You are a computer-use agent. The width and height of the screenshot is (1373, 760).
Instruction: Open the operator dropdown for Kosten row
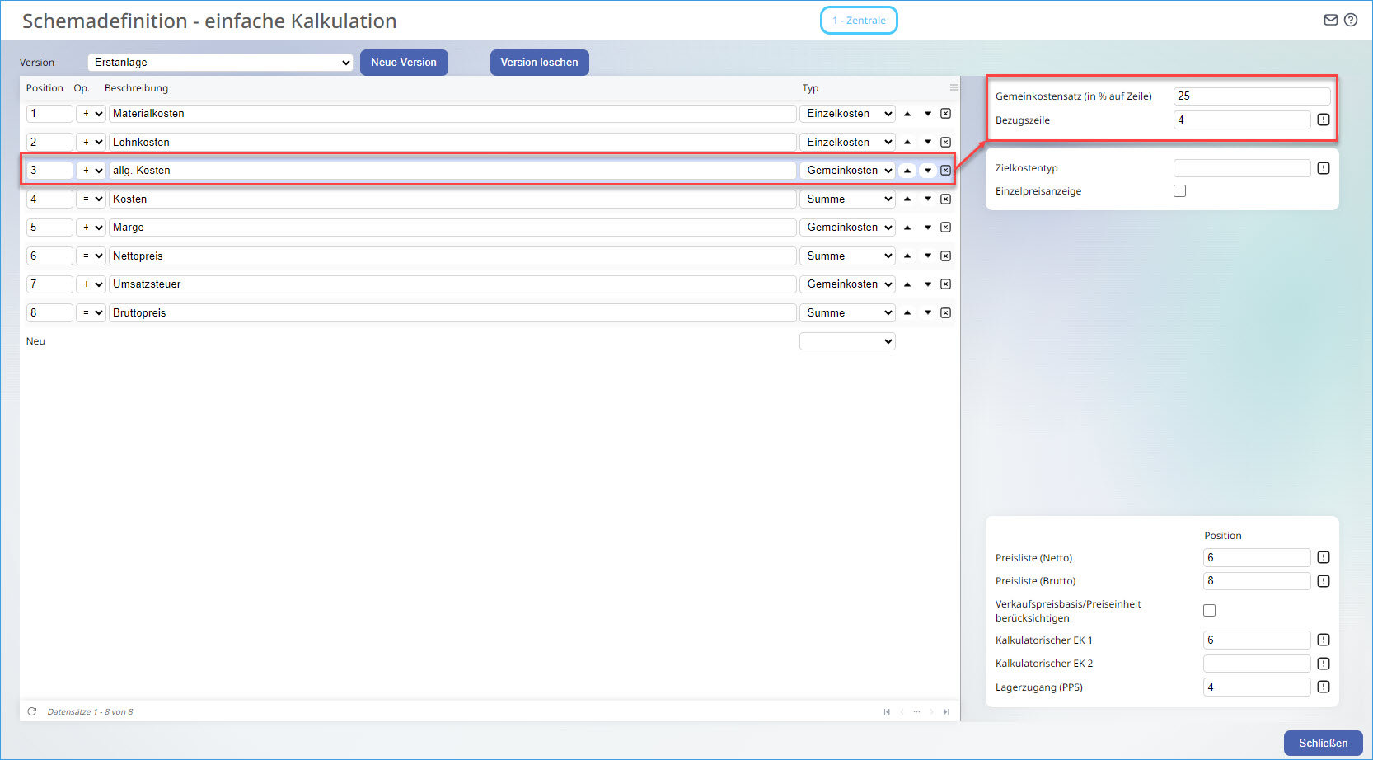[x=91, y=199]
